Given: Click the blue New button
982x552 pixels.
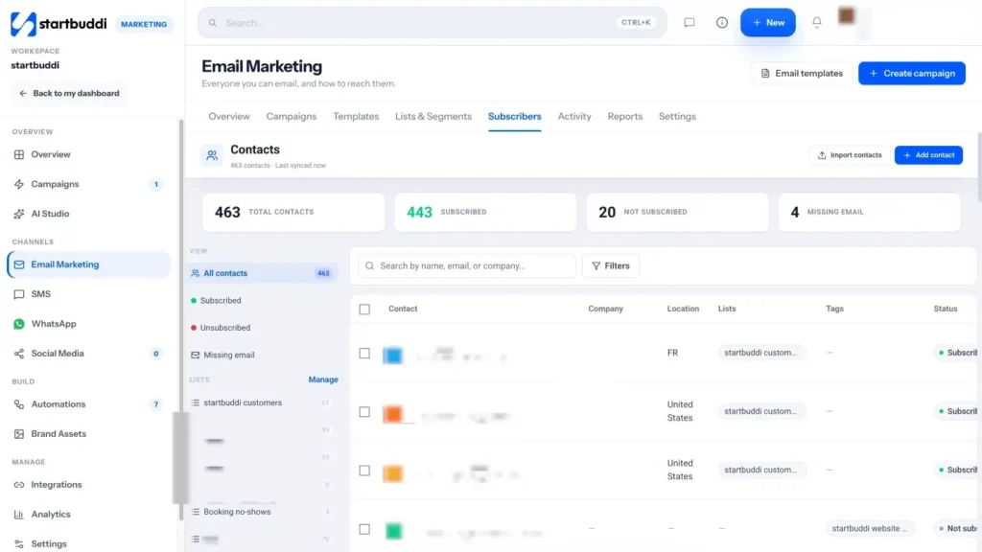Looking at the screenshot, I should click(768, 23).
